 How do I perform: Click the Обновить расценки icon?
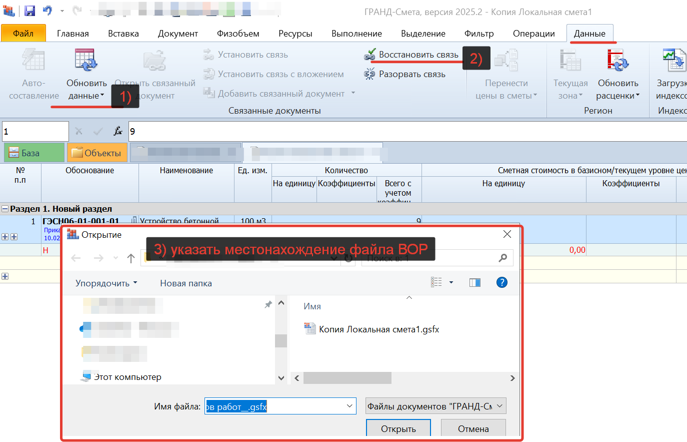[618, 60]
